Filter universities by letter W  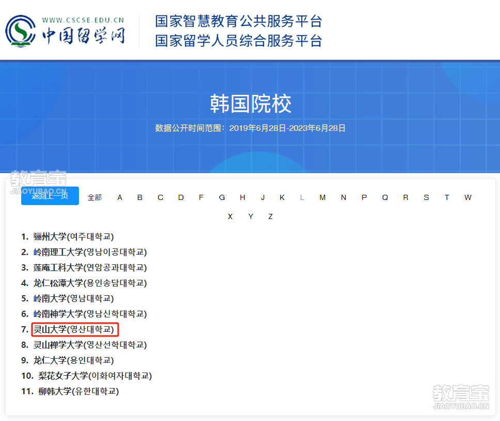(x=468, y=197)
